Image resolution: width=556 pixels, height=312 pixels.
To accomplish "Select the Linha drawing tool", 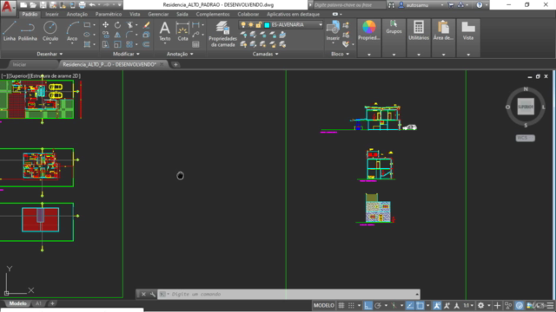I will 10,31.
